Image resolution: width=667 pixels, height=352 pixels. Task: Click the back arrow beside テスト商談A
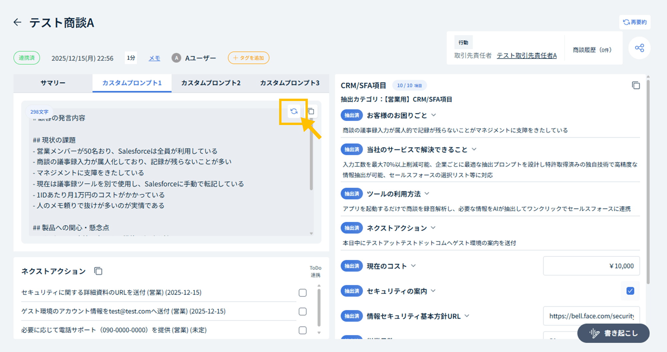17,22
